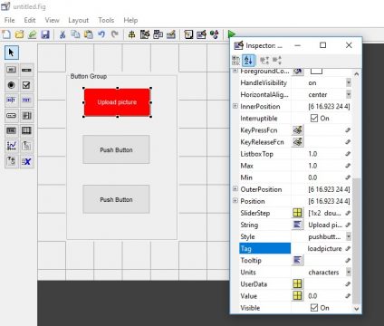384x326 pixels.
Task: Choose the Select arrow tool in palette
Action: [x=12, y=53]
